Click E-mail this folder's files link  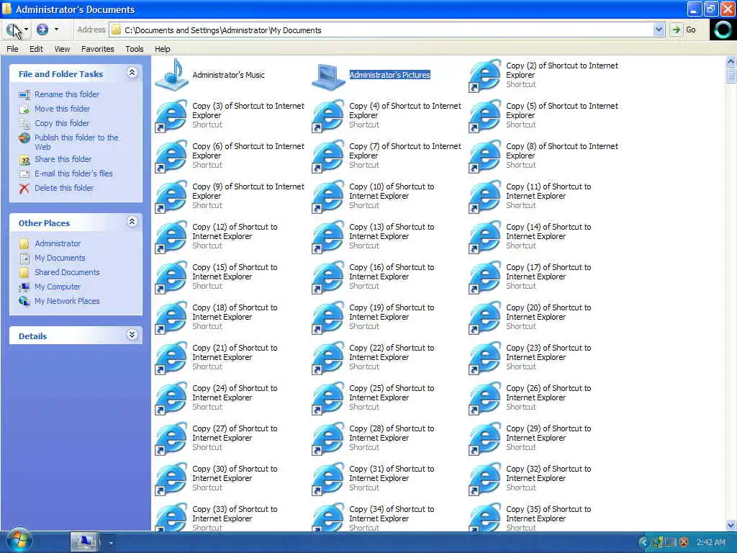point(74,174)
